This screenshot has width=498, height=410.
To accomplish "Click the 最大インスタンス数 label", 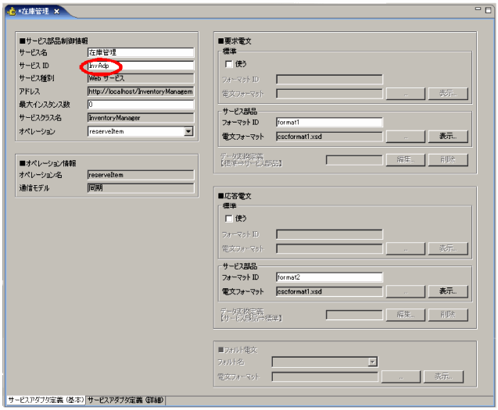I will pos(45,105).
